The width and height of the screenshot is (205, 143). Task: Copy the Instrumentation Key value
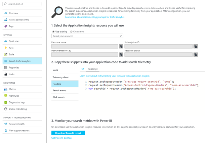pos(121,55)
